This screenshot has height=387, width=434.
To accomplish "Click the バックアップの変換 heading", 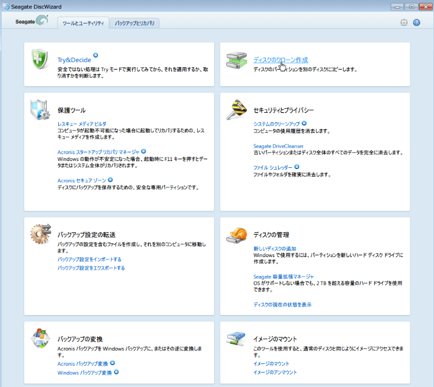I will [x=80, y=339].
